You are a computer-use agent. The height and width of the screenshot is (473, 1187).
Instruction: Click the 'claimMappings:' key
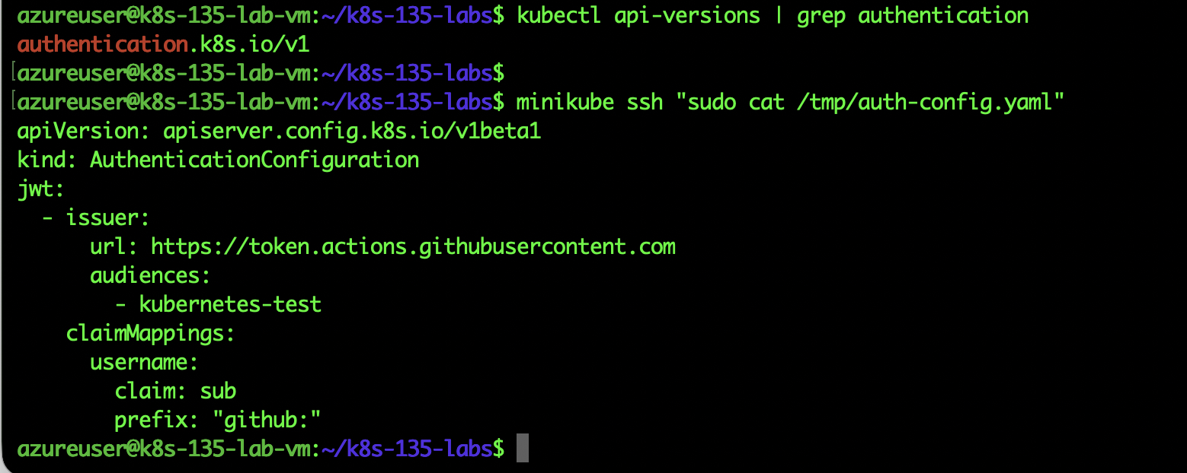[x=150, y=333]
